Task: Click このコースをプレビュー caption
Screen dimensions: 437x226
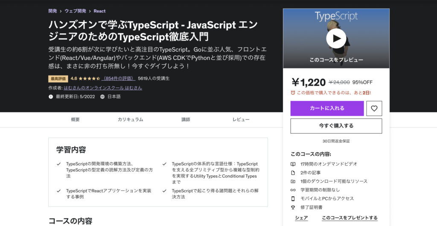Action: pos(336,60)
